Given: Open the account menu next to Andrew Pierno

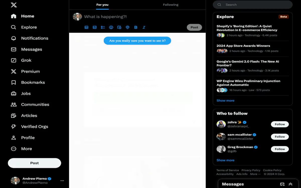Looking at the screenshot, I should pyautogui.click(x=62, y=180).
